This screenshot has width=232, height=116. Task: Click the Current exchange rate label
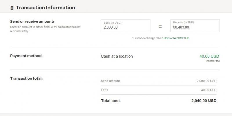(x=146, y=38)
